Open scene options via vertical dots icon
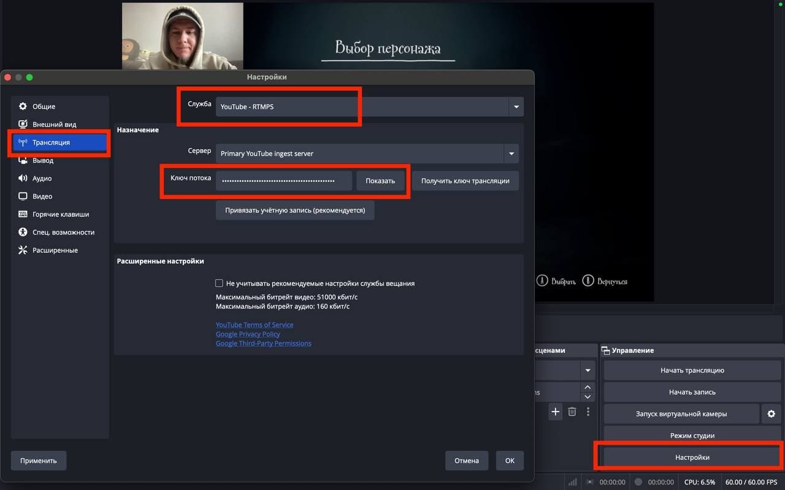This screenshot has width=785, height=490. click(x=588, y=412)
